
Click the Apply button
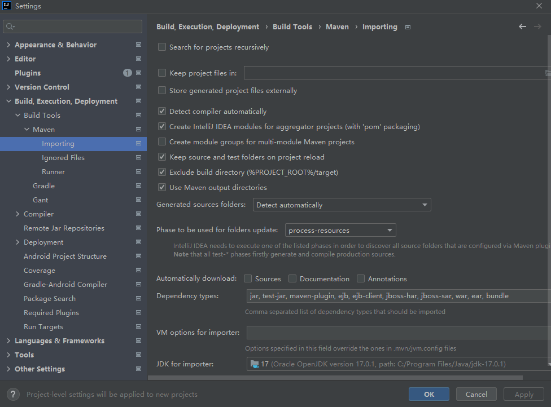pyautogui.click(x=524, y=394)
